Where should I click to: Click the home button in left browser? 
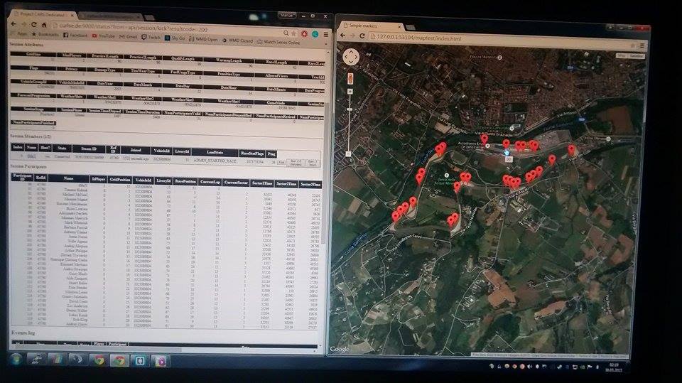(x=44, y=24)
